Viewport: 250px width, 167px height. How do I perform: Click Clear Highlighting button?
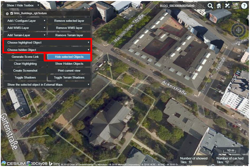coord(25,64)
